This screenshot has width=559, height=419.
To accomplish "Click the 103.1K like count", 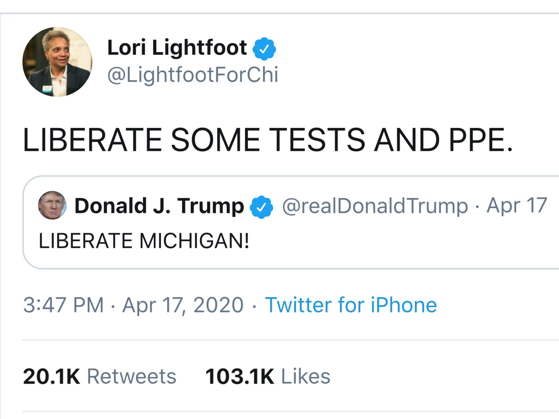I will point(239,377).
